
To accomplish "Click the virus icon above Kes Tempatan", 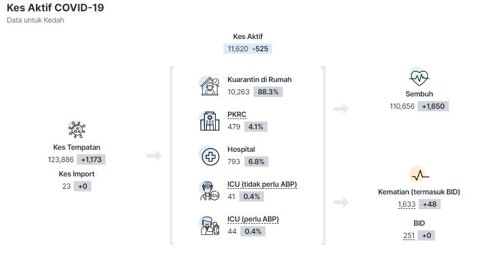I will pos(77,129).
